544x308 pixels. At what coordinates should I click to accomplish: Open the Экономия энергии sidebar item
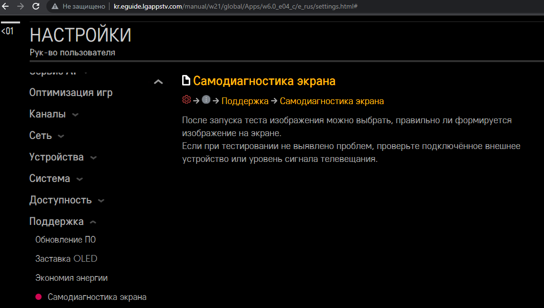click(x=71, y=278)
